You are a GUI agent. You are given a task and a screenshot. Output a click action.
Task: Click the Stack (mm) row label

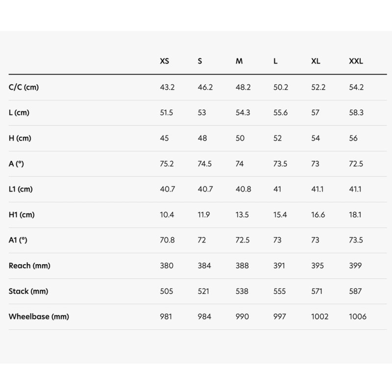pos(29,291)
